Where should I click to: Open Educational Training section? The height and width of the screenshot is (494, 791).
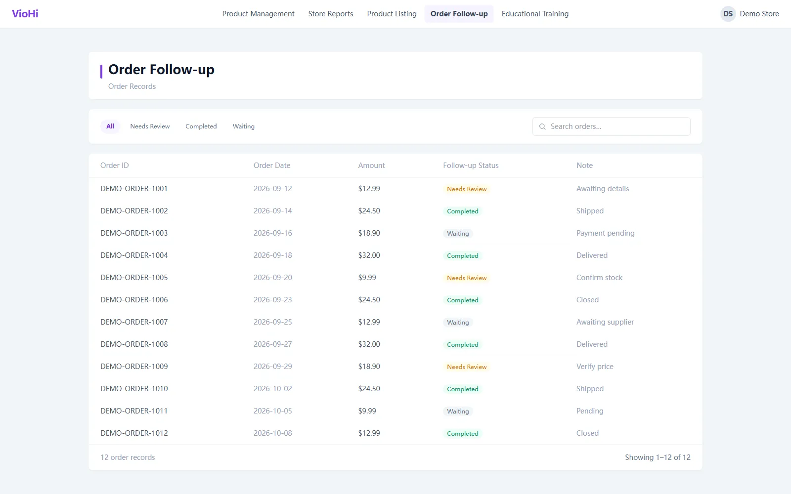coord(535,14)
